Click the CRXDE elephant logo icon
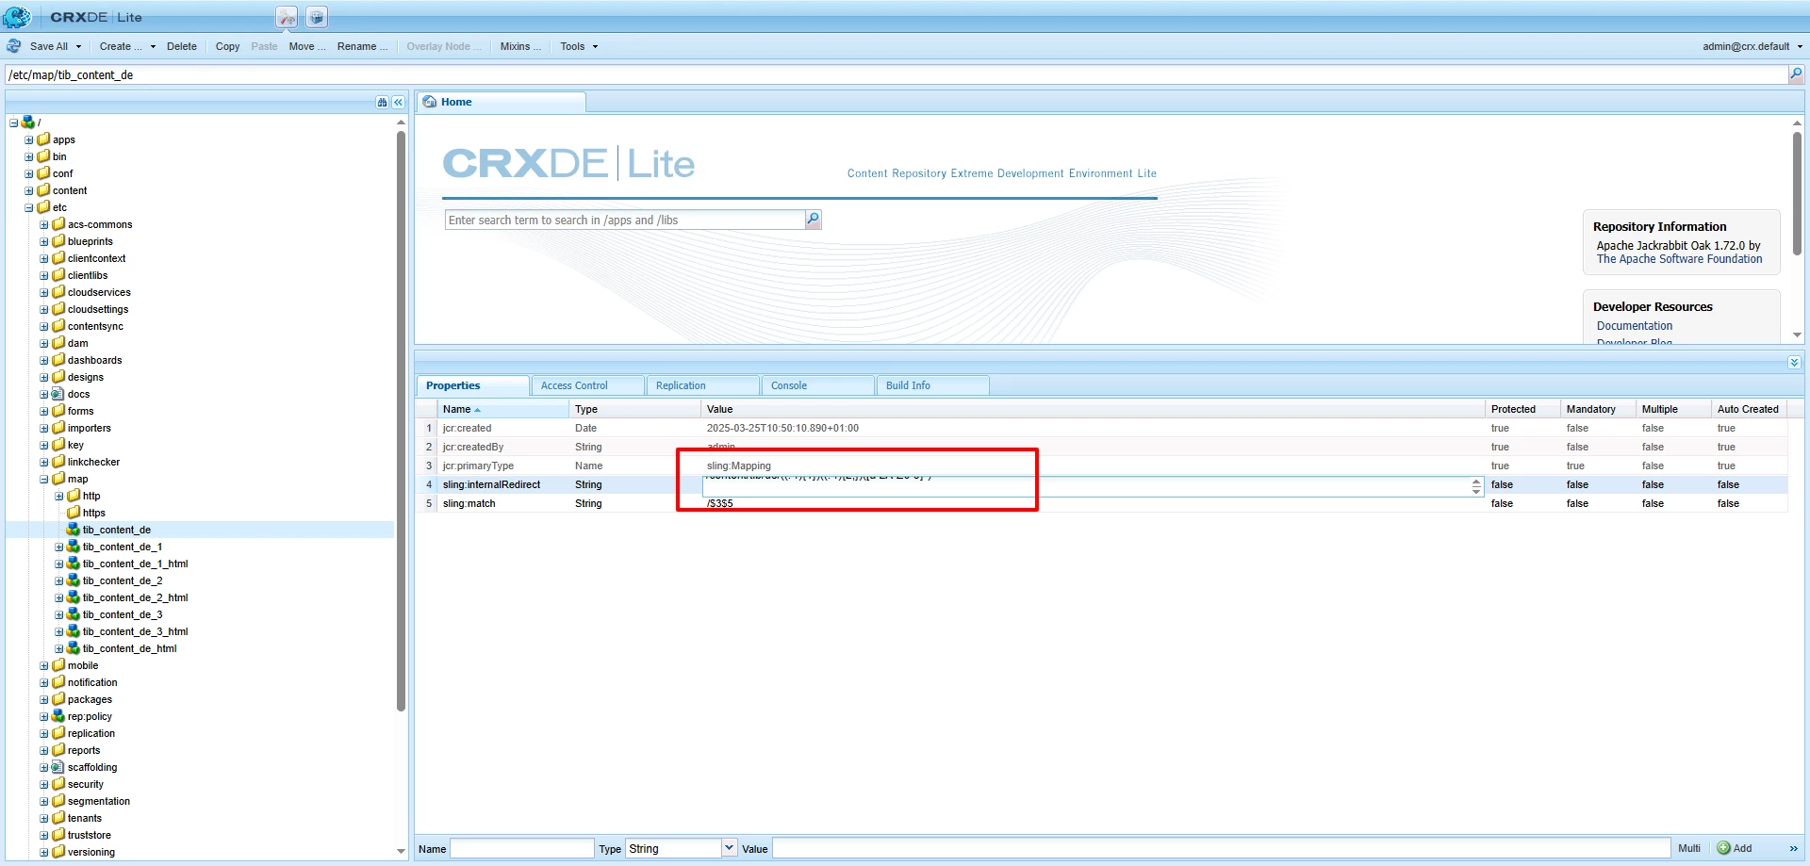 pyautogui.click(x=17, y=16)
